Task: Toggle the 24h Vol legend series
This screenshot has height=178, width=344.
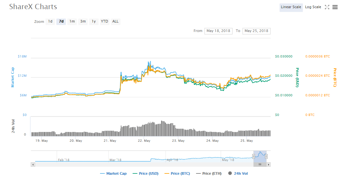Action: (x=238, y=173)
